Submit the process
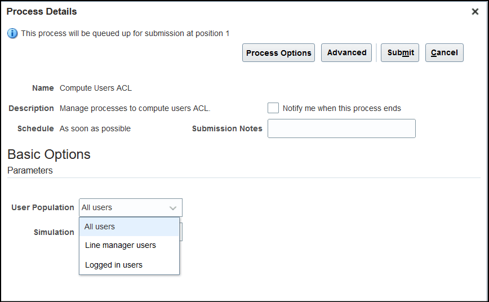Viewport: 489px width, 302px height. (401, 52)
